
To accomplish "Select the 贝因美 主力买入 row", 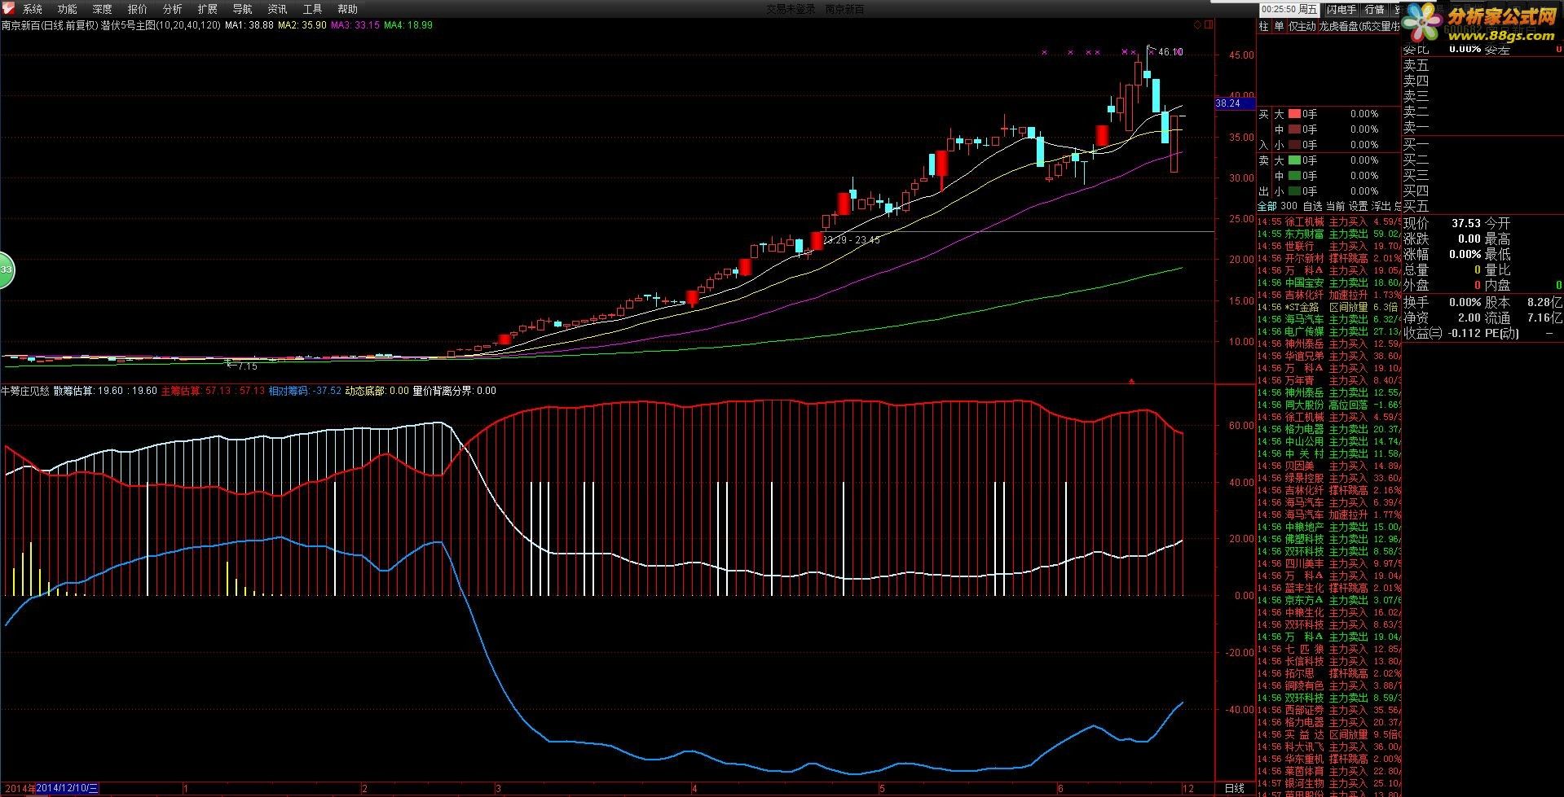I will 1329,466.
